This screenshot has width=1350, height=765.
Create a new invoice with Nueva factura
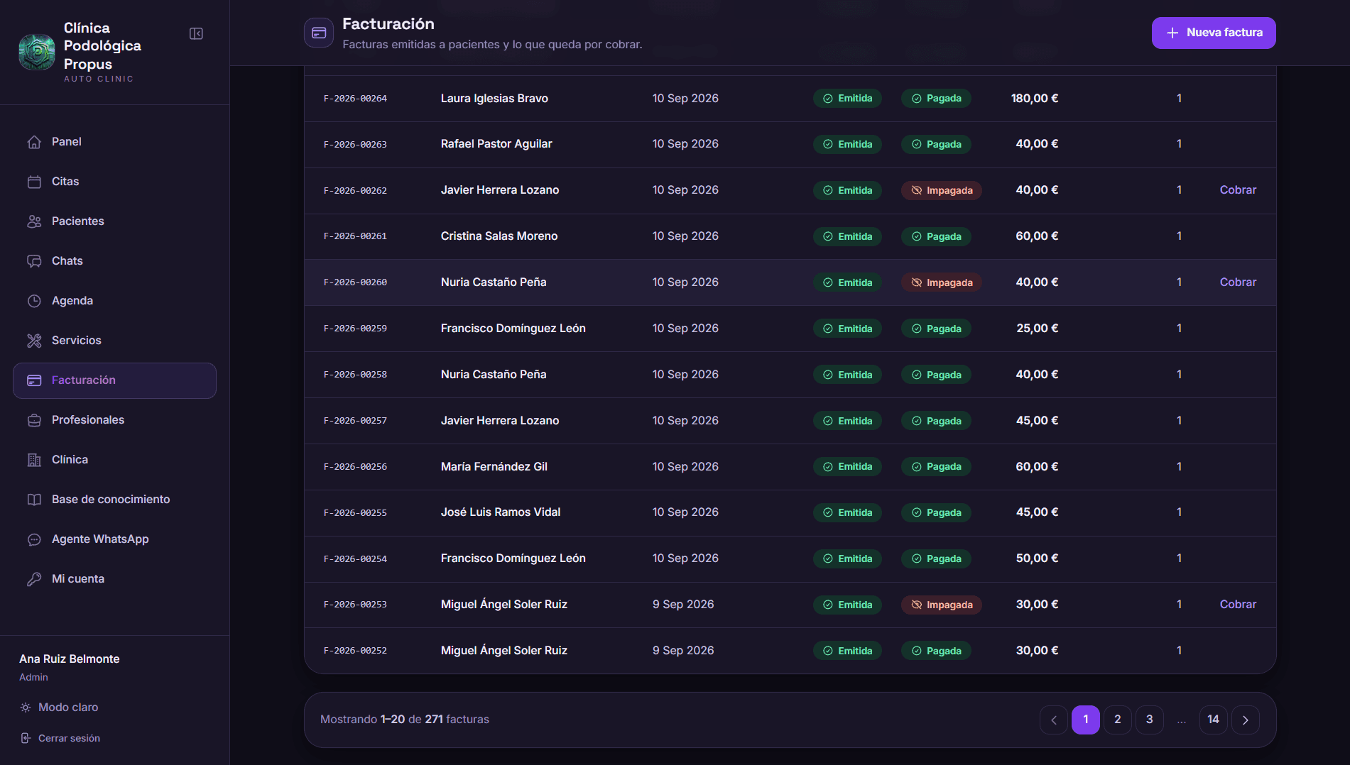pyautogui.click(x=1214, y=33)
